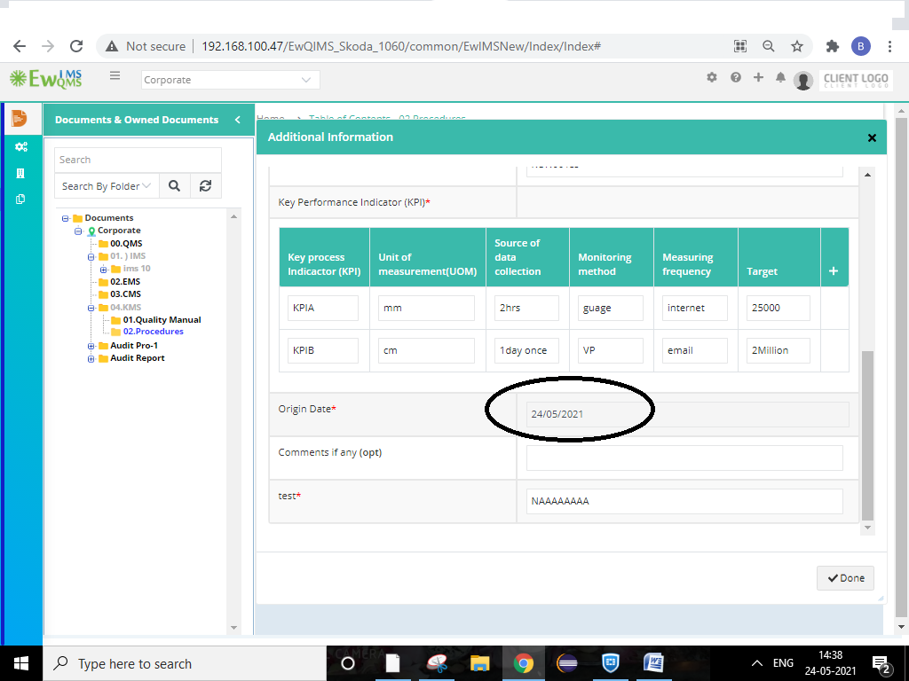The width and height of the screenshot is (909, 681).
Task: Open the Windows notification center
Action: [x=881, y=663]
